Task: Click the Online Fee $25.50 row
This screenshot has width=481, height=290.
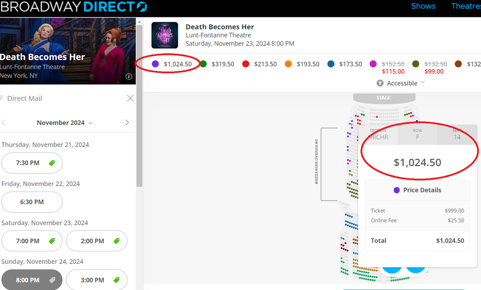Action: [417, 221]
